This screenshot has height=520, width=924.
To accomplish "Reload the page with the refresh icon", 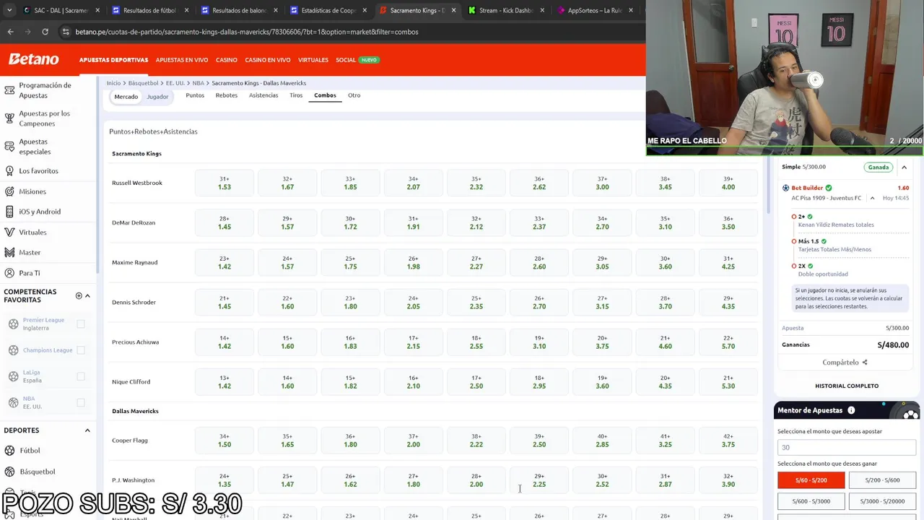I will tap(45, 32).
